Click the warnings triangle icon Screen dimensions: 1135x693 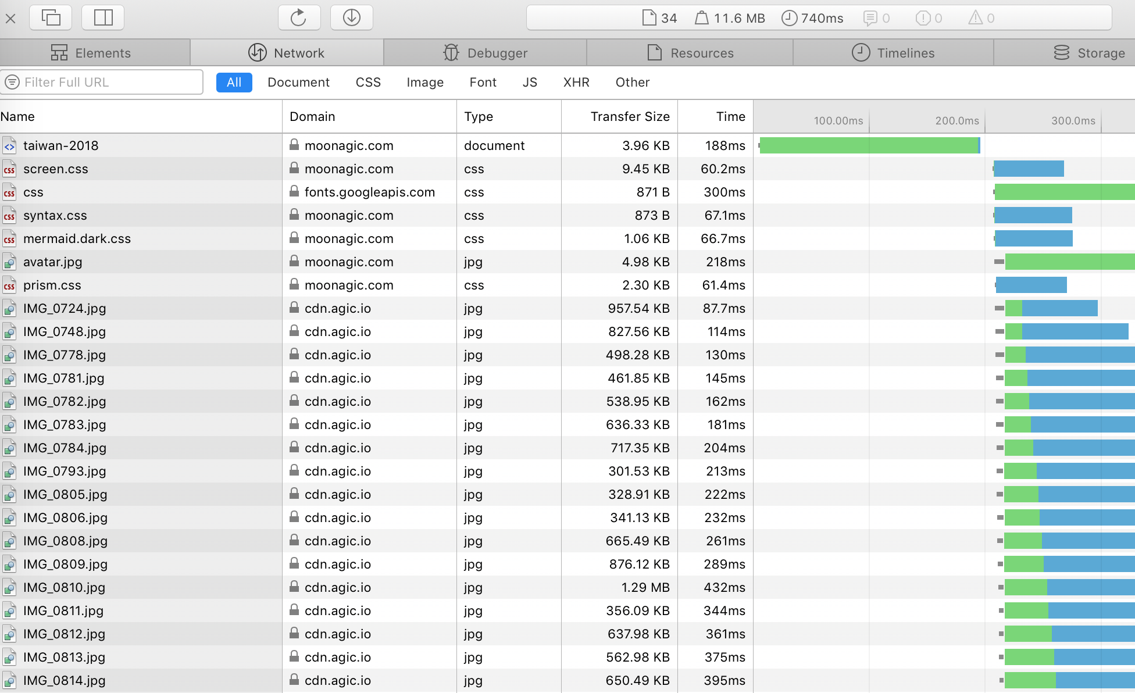[x=975, y=18]
